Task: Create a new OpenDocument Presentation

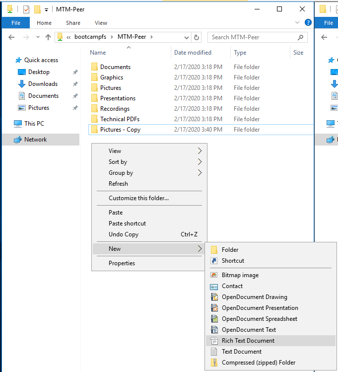Action: [270, 308]
